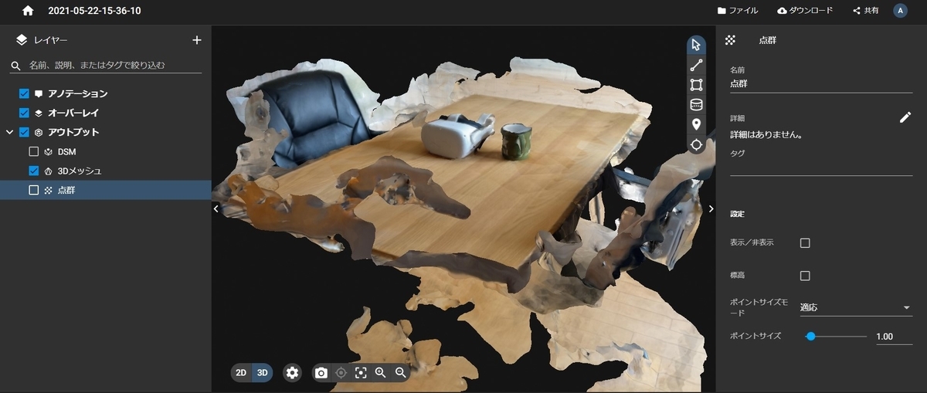The width and height of the screenshot is (927, 393).
Task: Click the annotation comment icon
Action: click(x=39, y=94)
